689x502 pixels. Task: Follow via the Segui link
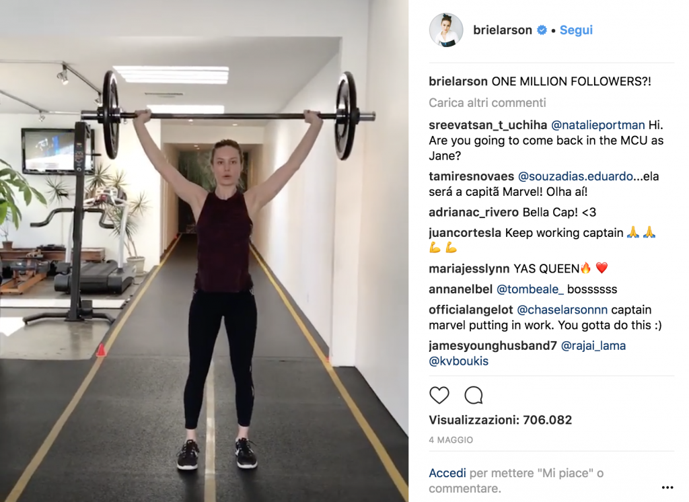(576, 30)
